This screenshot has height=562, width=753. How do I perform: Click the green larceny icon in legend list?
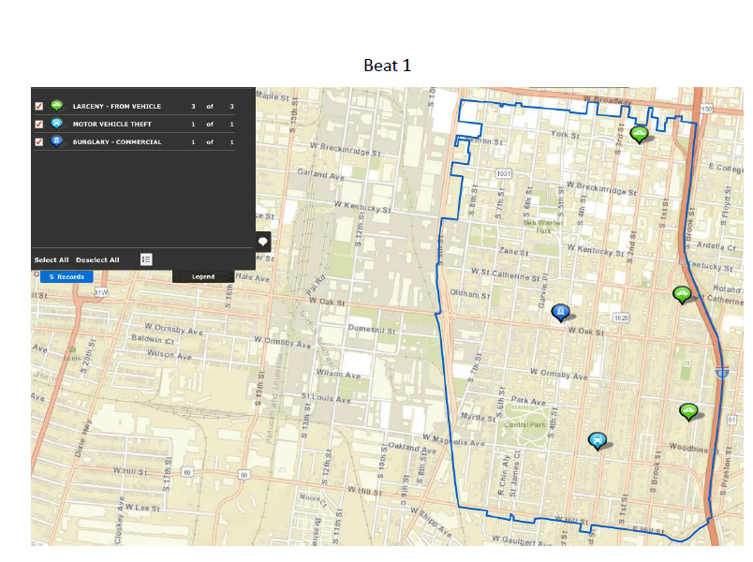(56, 106)
